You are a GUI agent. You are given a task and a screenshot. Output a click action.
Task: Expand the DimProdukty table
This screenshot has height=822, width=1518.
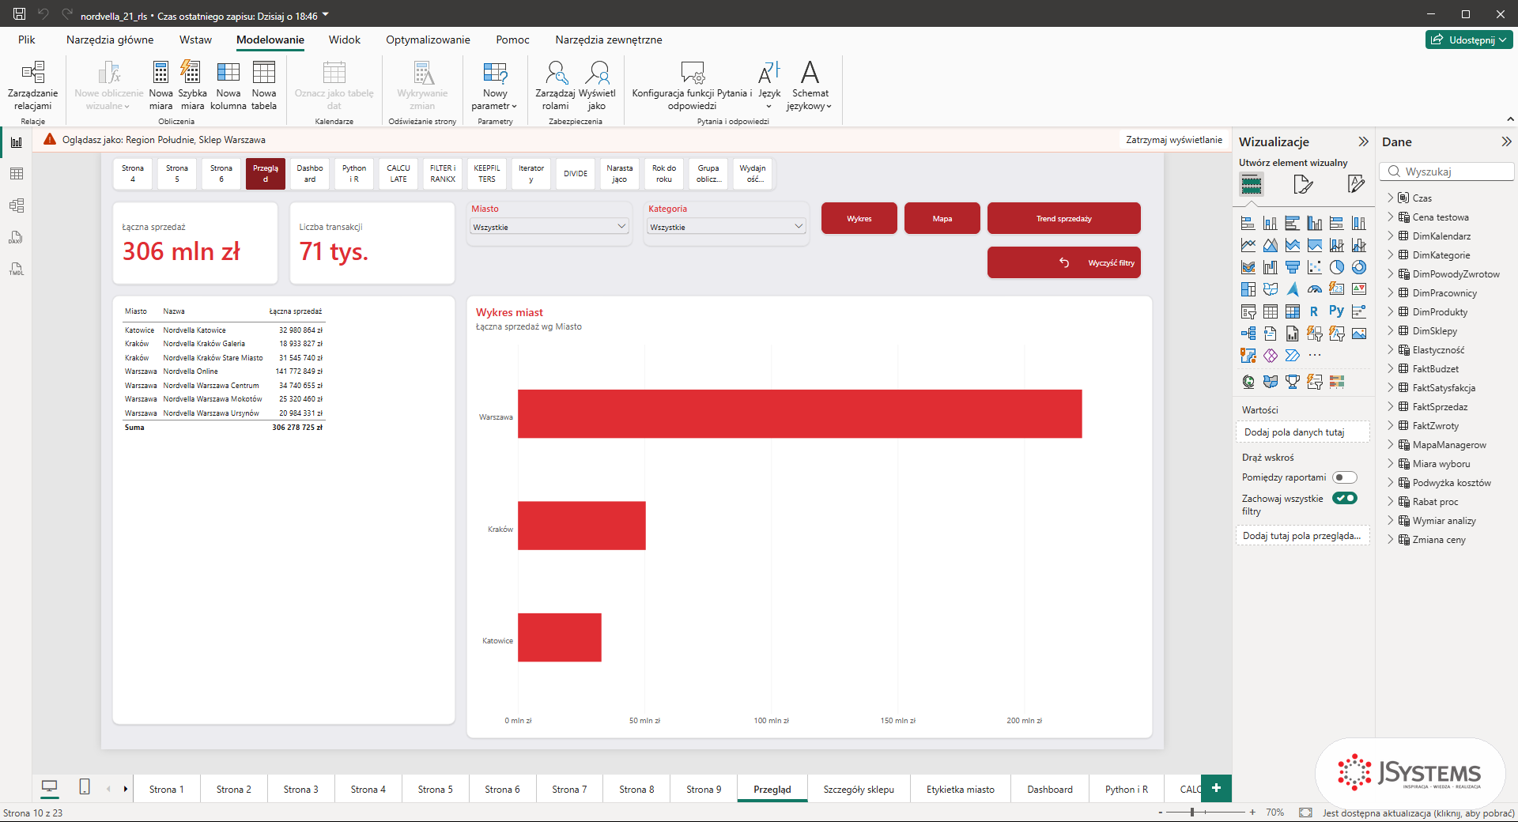tap(1391, 312)
